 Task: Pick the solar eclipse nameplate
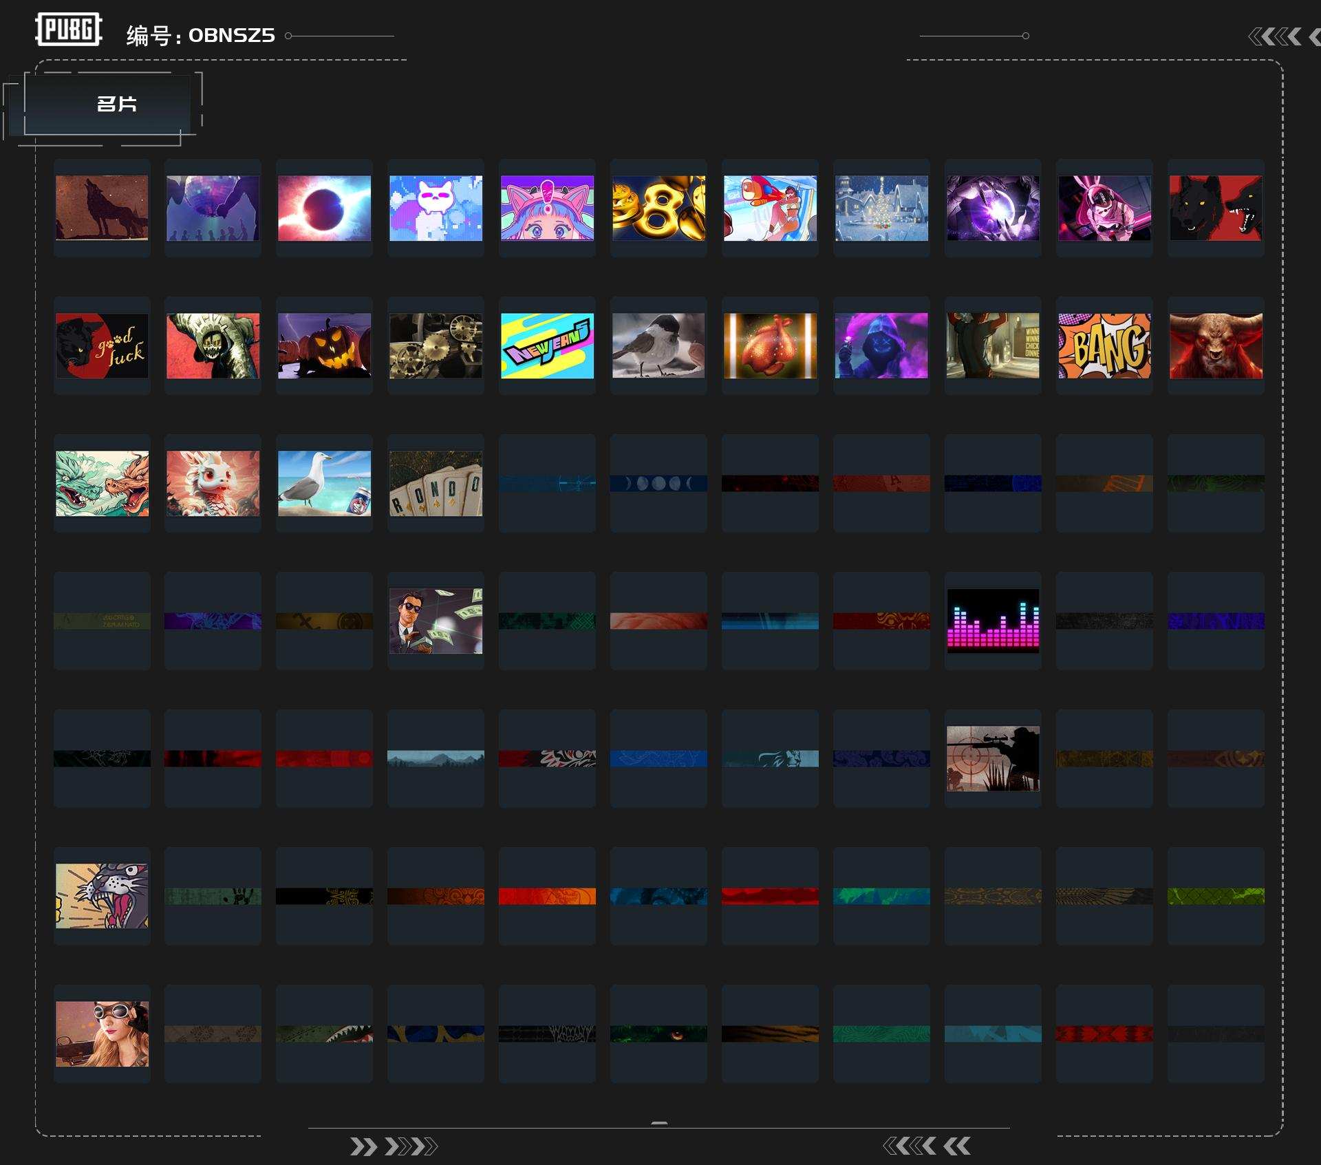click(324, 208)
